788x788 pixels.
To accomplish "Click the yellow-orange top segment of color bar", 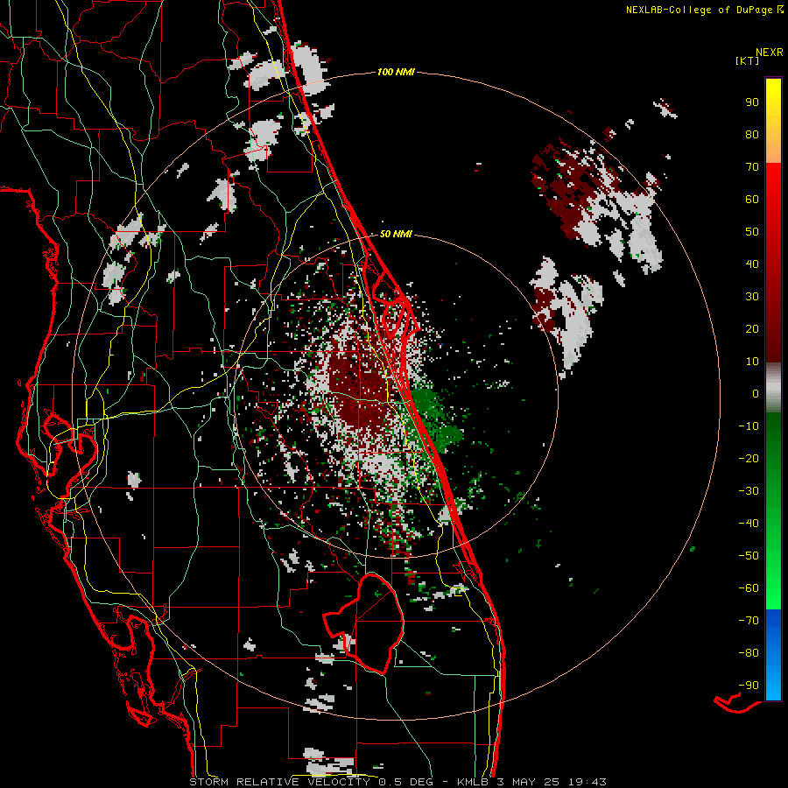I will (x=773, y=121).
